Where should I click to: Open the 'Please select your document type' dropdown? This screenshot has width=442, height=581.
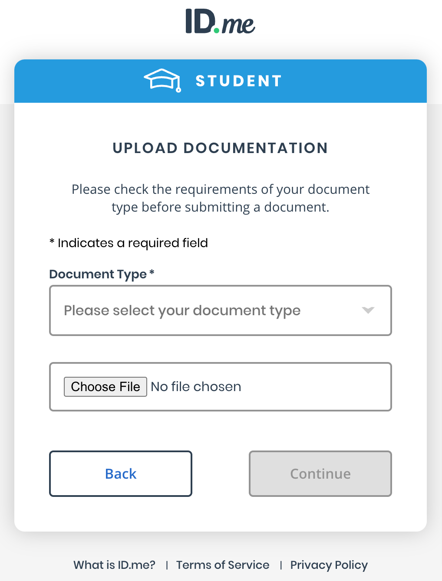point(220,310)
